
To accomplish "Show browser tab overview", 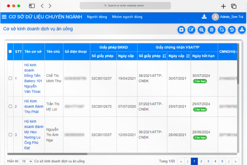I will [233, 6].
